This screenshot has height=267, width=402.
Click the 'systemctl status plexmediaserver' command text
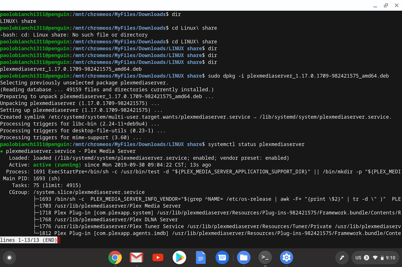pyautogui.click(x=256, y=144)
